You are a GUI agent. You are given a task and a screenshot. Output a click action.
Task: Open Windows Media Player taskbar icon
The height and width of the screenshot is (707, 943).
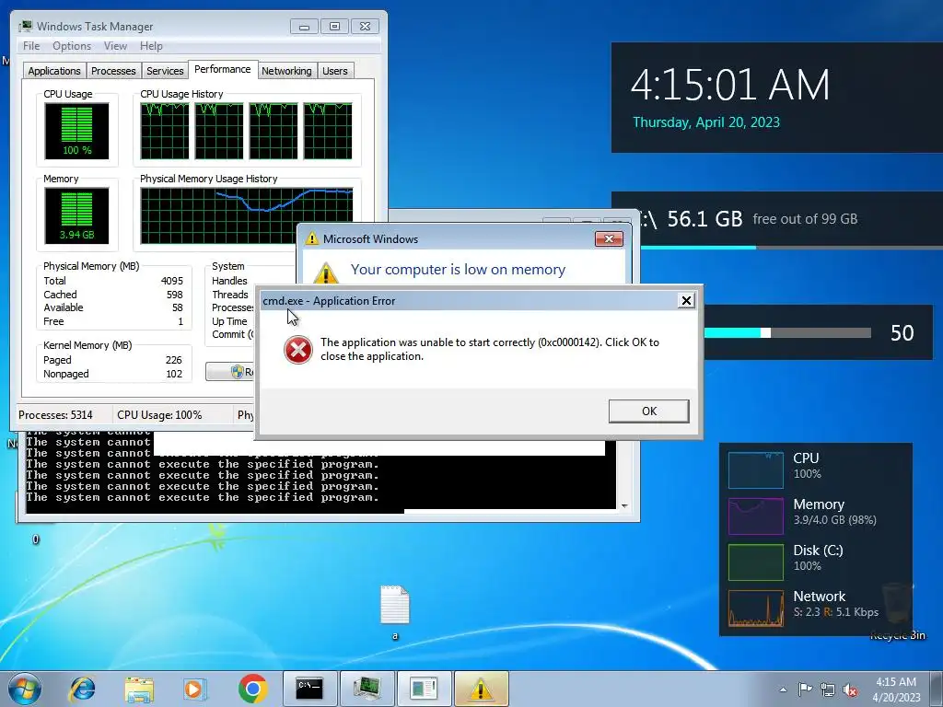195,689
